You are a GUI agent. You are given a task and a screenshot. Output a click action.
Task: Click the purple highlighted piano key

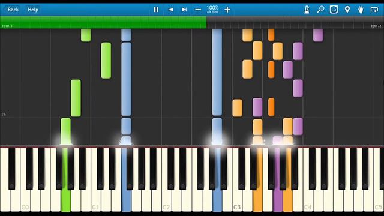coord(277,201)
